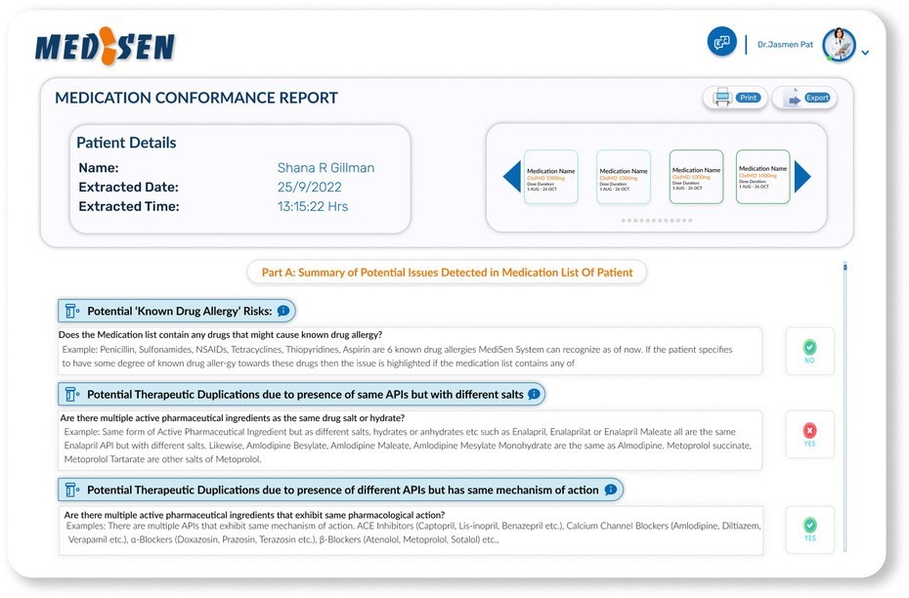Go to next medication with right arrow
The height and width of the screenshot is (598, 909).
(x=802, y=177)
